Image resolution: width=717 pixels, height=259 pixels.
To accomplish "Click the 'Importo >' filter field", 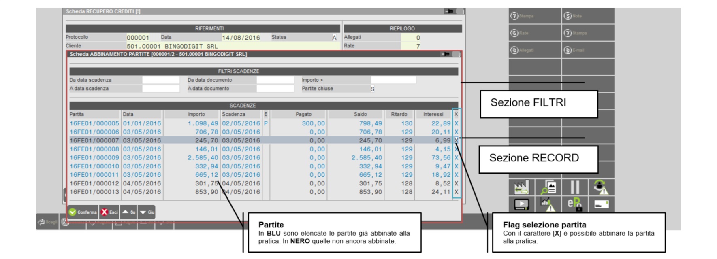I will click(393, 80).
